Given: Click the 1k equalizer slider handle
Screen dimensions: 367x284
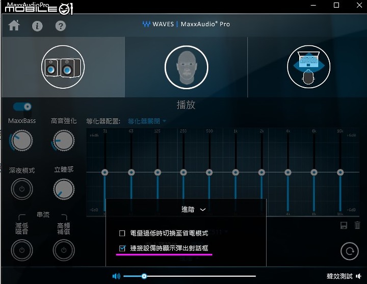Looking at the screenshot, I should click(235, 172).
